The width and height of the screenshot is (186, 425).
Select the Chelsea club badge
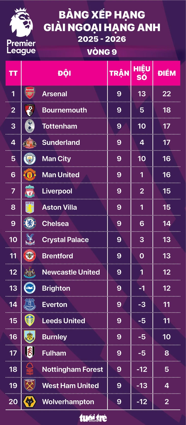(x=30, y=223)
